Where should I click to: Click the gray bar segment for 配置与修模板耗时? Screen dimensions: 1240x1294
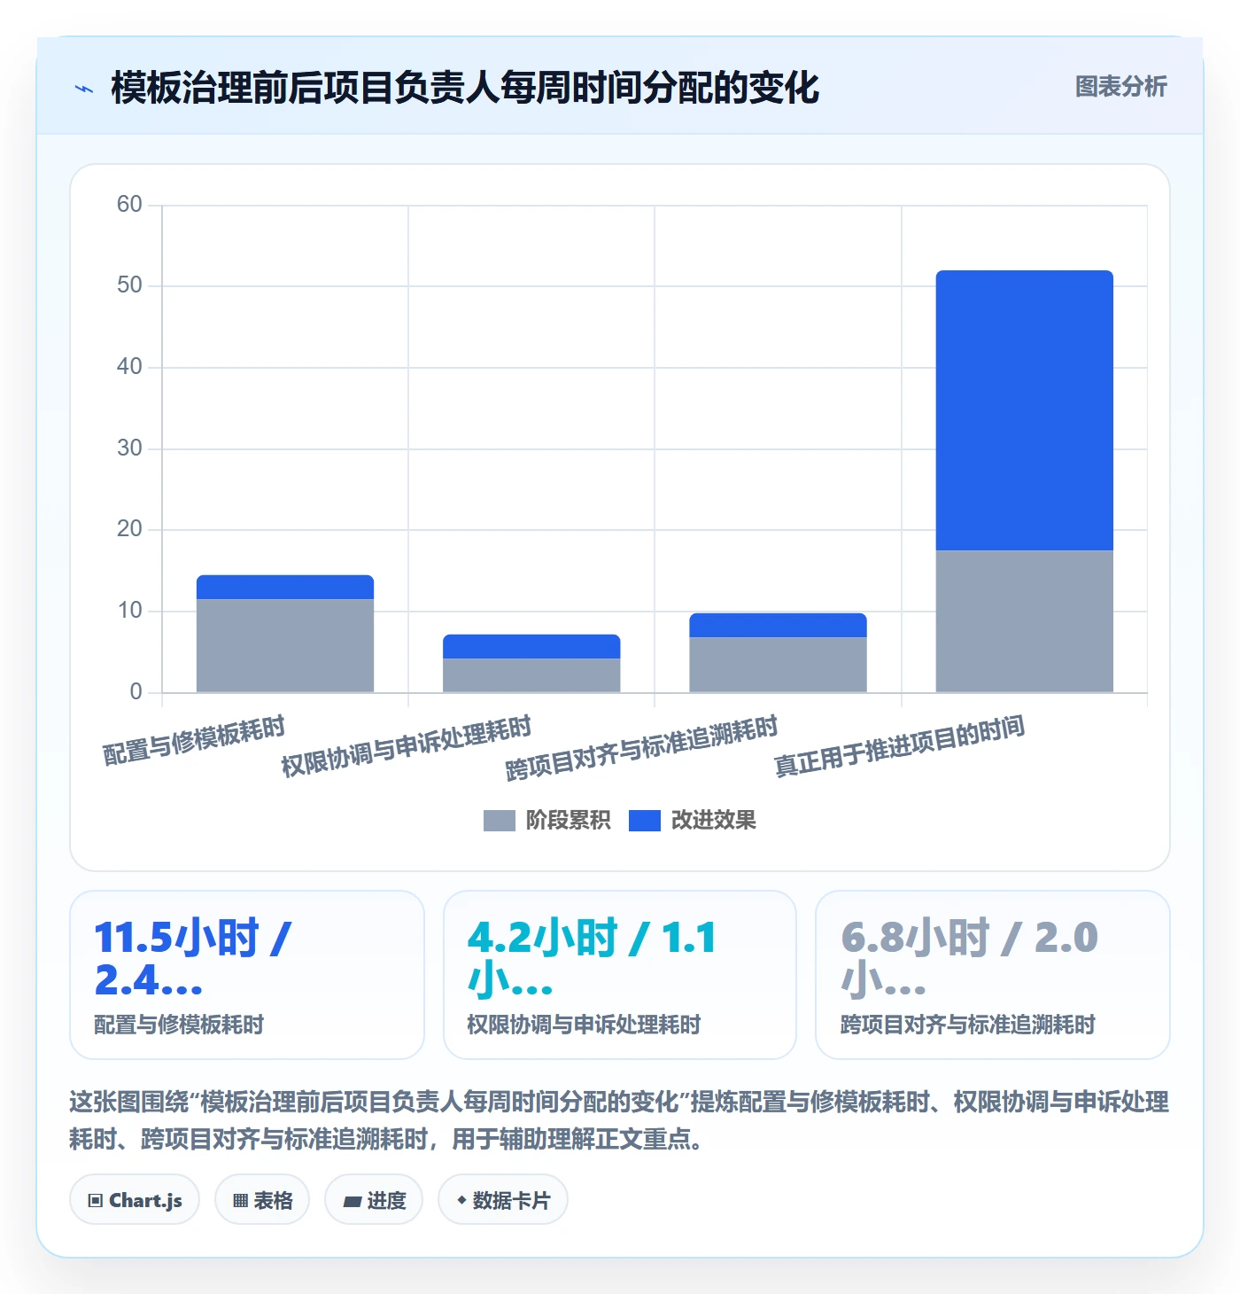(x=285, y=645)
